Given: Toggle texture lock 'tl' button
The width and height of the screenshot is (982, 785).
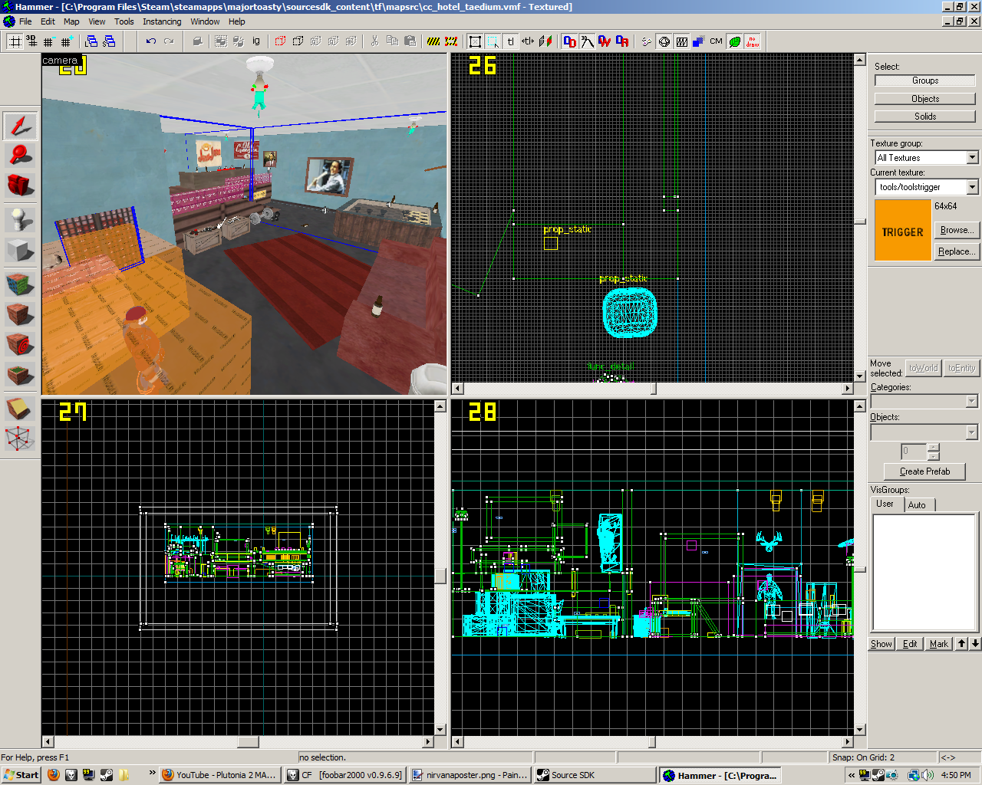Looking at the screenshot, I should click(510, 41).
